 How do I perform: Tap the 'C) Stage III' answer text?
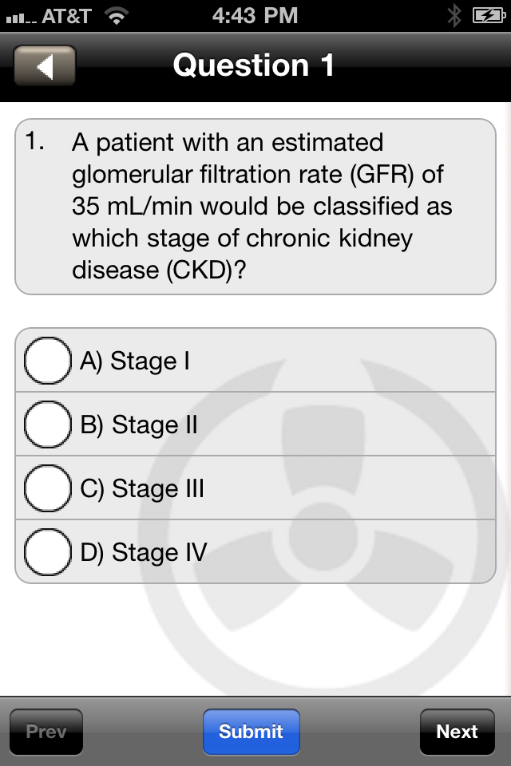[142, 489]
